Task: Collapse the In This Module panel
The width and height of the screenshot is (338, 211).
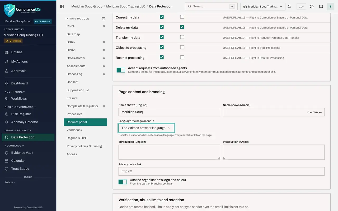Action: point(104,19)
